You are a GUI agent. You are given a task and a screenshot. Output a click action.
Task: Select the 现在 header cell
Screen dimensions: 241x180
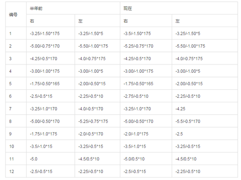point(179,8)
